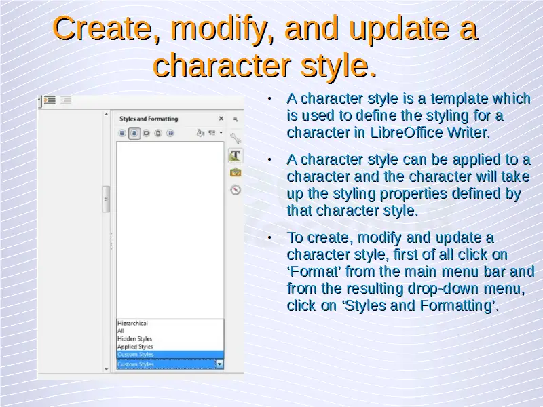Choose 'All' in the style filter list

coord(121,331)
